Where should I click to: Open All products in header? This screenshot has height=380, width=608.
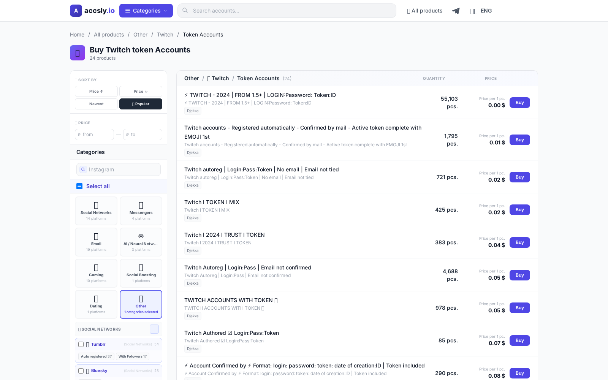coord(424,11)
